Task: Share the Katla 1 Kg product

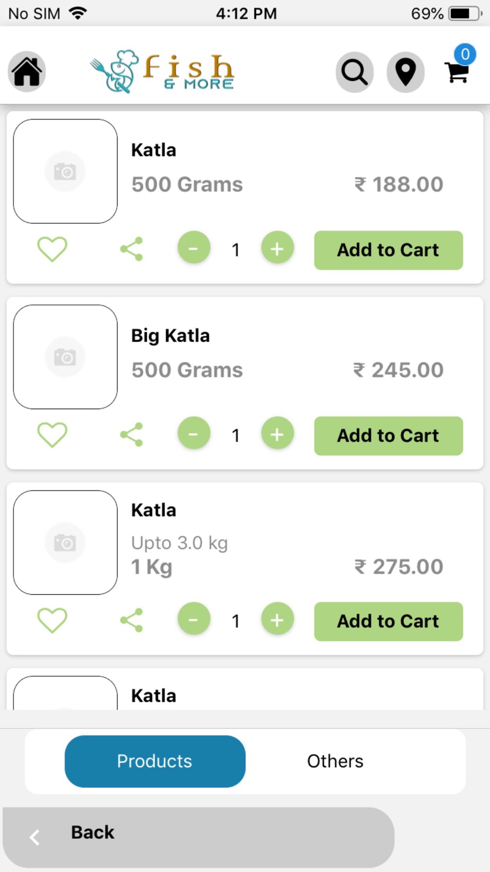Action: tap(131, 620)
